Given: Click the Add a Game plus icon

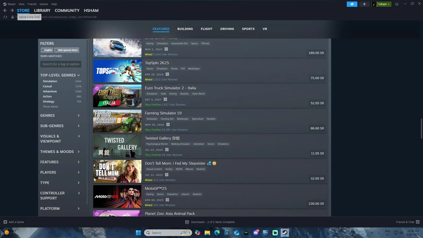Looking at the screenshot, I should [5, 222].
